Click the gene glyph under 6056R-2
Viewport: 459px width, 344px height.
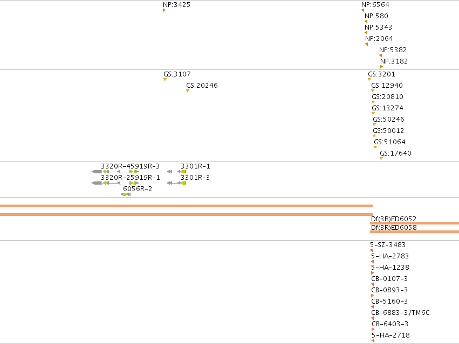[126, 194]
